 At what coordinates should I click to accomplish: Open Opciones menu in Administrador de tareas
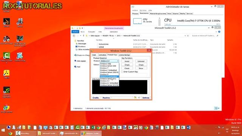143,11
